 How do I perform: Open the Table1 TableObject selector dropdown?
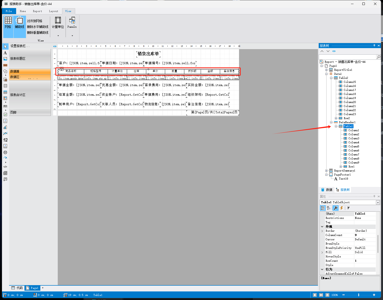[x=378, y=203]
